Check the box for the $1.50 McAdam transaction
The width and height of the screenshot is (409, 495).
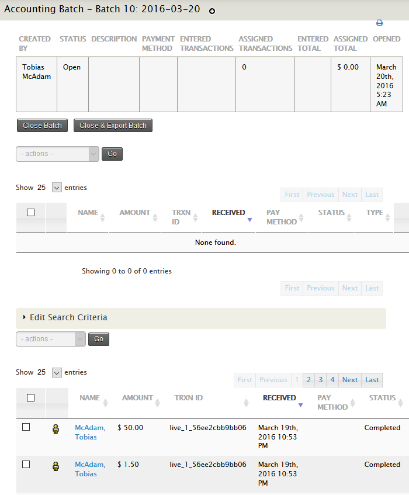(x=26, y=464)
